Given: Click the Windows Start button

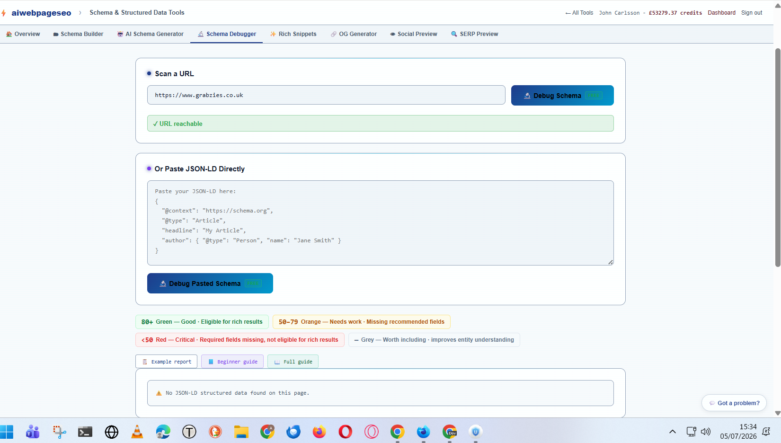Looking at the screenshot, I should 7,432.
